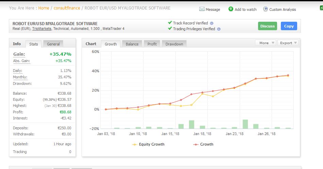Click the Track Record Verified green checkmark

click(x=170, y=23)
